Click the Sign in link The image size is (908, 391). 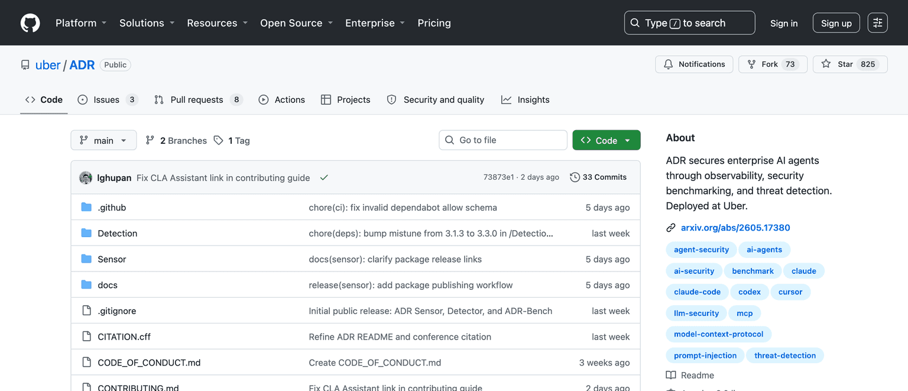coord(784,23)
